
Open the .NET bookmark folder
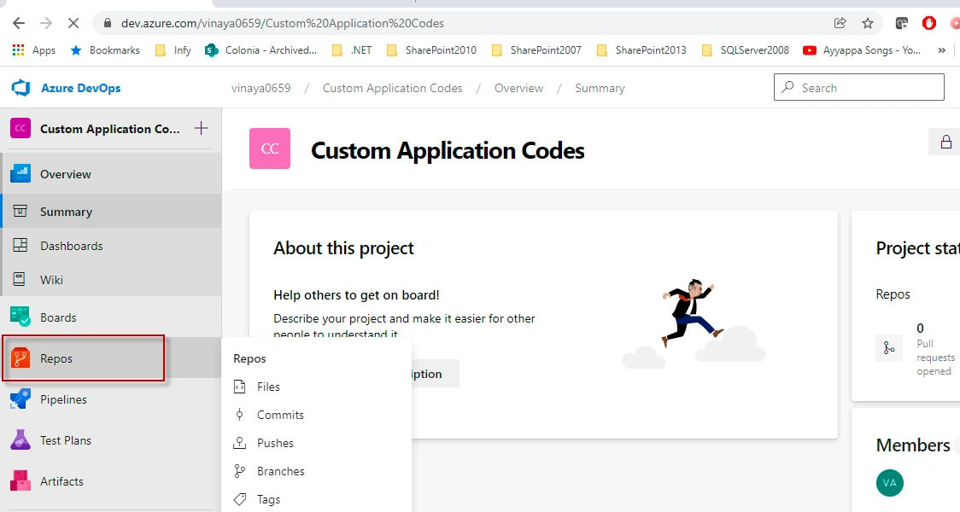352,50
